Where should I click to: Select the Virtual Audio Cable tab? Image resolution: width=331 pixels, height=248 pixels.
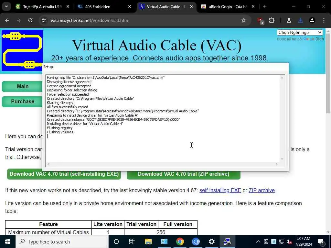pos(165,7)
